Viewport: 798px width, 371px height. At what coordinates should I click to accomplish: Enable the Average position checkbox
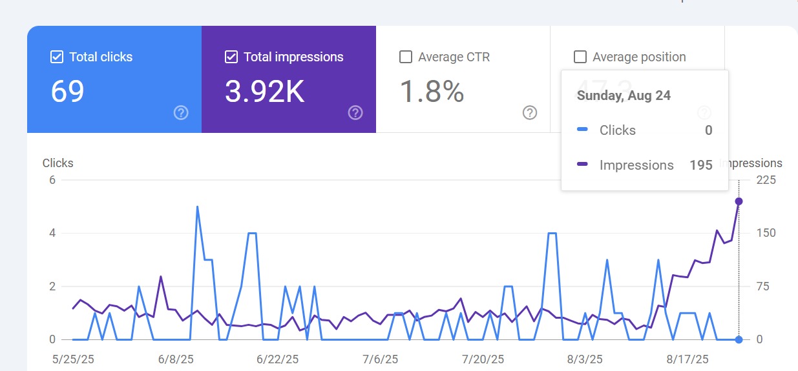(580, 57)
